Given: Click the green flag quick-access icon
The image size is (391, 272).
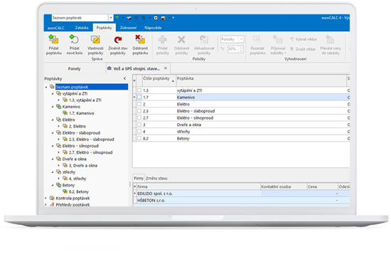Looking at the screenshot, I should coord(117,18).
